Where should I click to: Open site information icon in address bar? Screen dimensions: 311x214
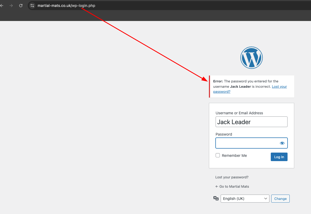(32, 6)
